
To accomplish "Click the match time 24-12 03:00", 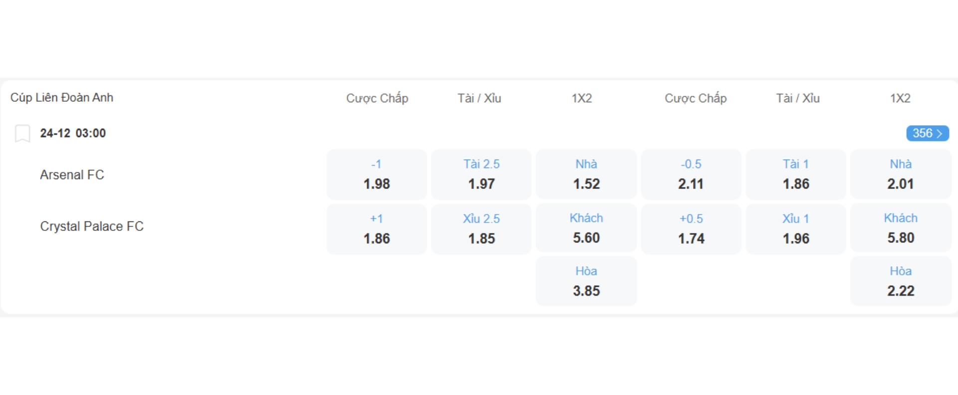I will click(73, 134).
